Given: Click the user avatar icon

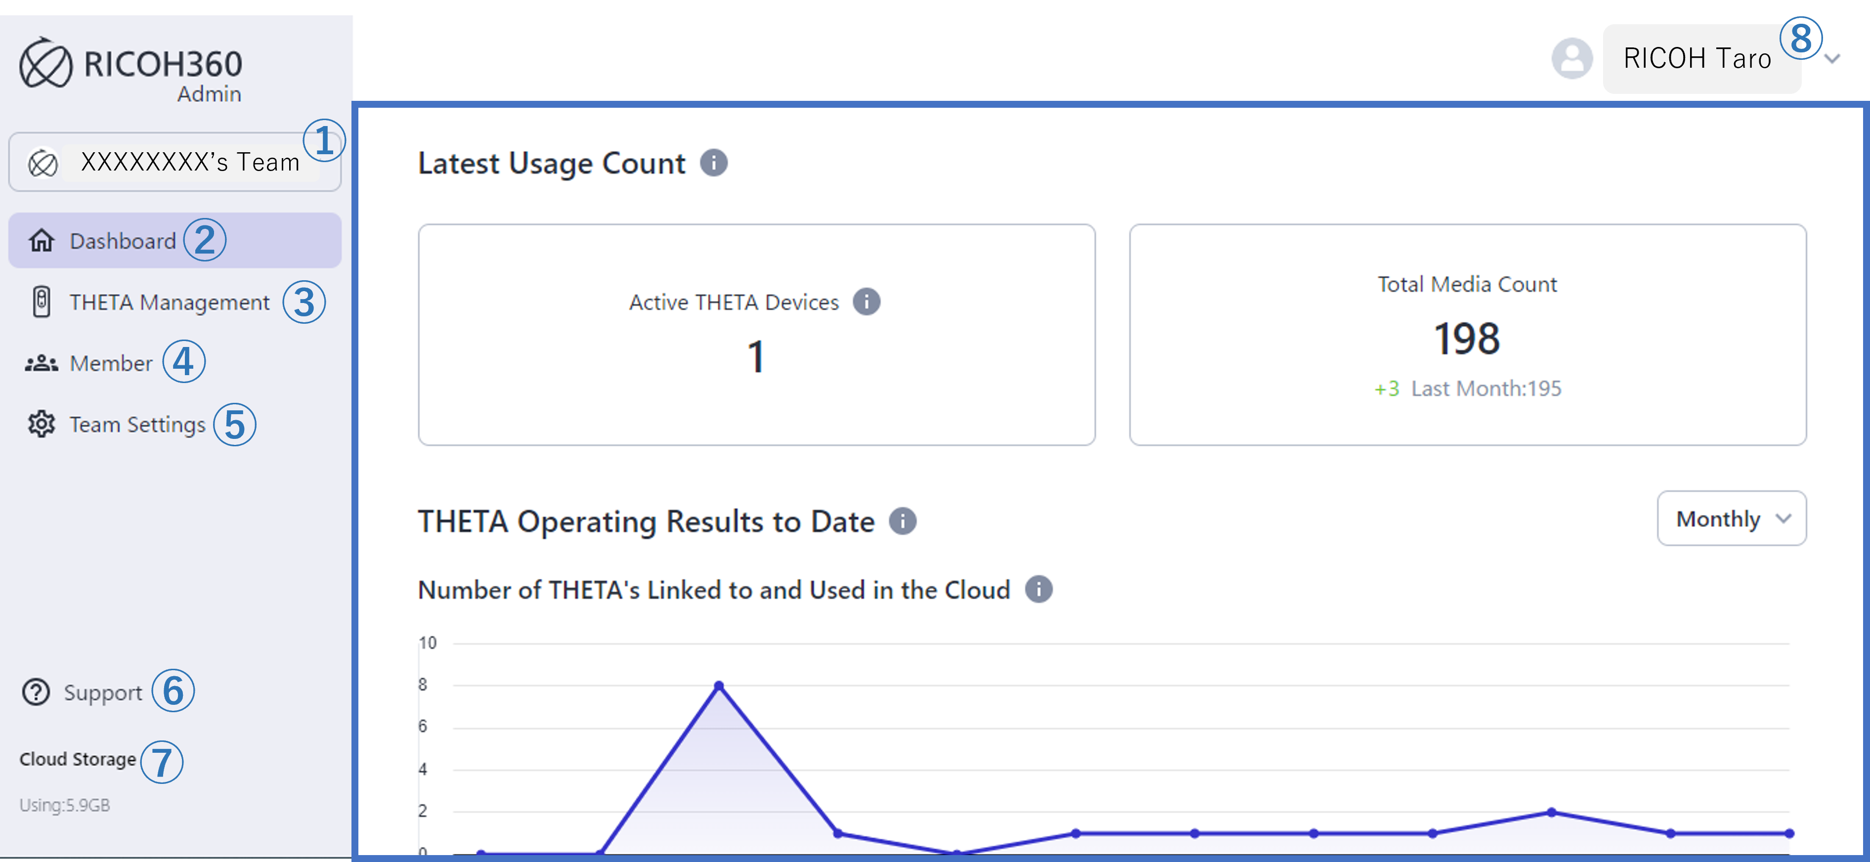Looking at the screenshot, I should (x=1571, y=58).
